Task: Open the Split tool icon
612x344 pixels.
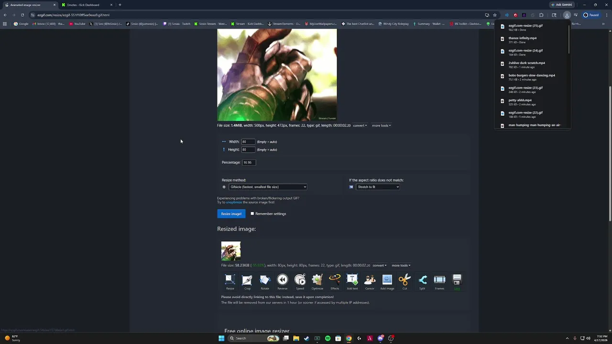Action: (422, 281)
